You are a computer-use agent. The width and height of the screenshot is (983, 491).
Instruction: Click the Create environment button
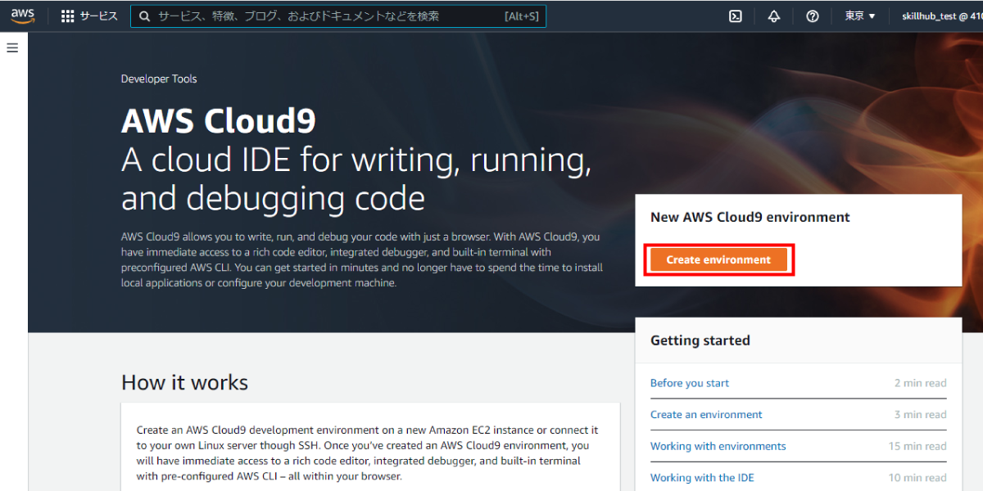coord(718,259)
